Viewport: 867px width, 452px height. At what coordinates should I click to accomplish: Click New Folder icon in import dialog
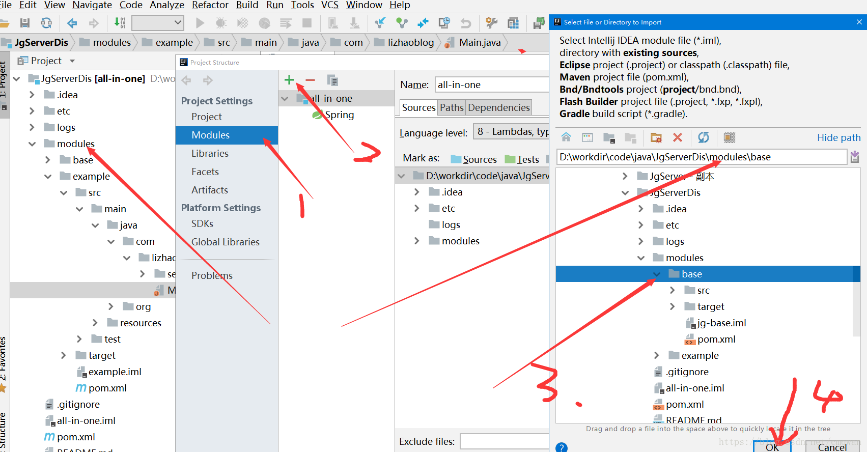[x=656, y=137]
